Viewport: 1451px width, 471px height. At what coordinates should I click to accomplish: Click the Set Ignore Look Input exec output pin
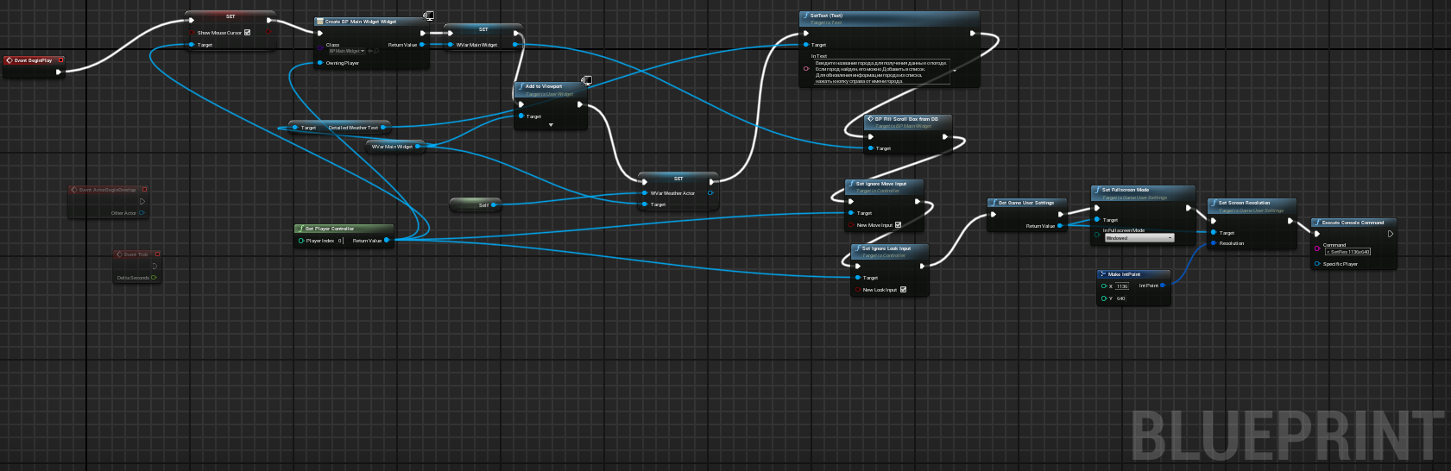922,266
